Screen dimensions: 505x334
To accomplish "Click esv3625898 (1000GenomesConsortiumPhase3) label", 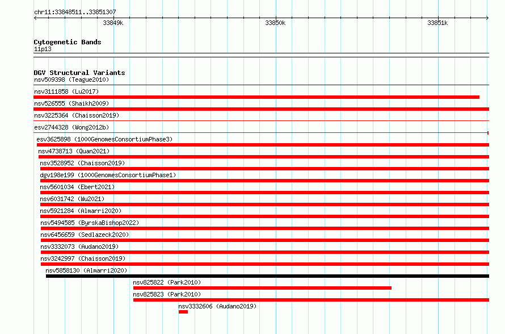I will [104, 139].
